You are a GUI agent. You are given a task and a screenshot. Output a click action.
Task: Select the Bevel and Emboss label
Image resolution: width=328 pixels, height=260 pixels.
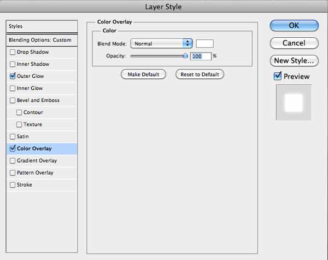(x=38, y=100)
